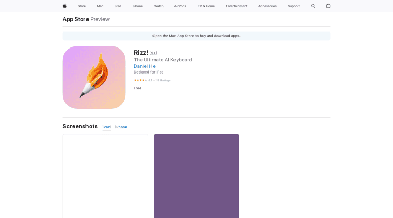Viewport: 393px width, 218px height.
Task: Open the search magnifier icon
Action: (x=313, y=6)
